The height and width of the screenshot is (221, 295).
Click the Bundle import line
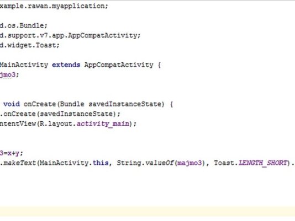[x=24, y=25]
